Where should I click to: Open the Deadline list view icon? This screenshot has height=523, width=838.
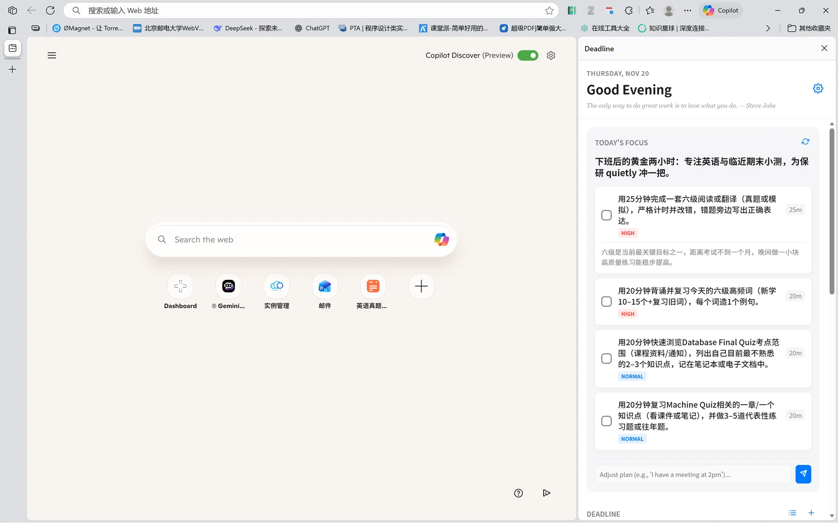792,513
